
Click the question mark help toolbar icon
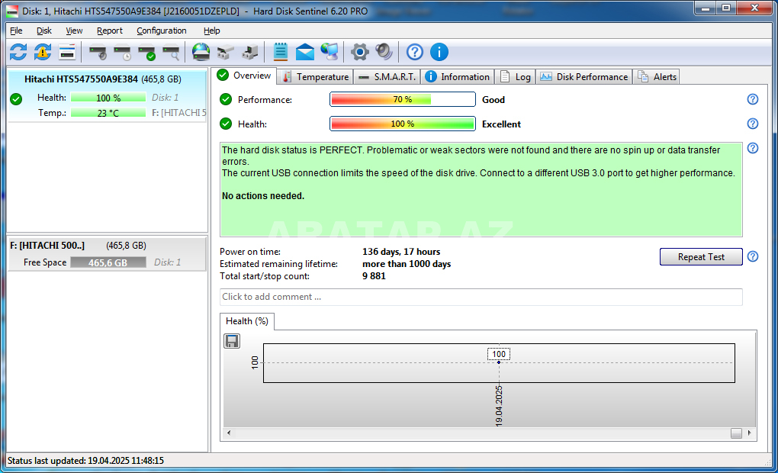415,52
